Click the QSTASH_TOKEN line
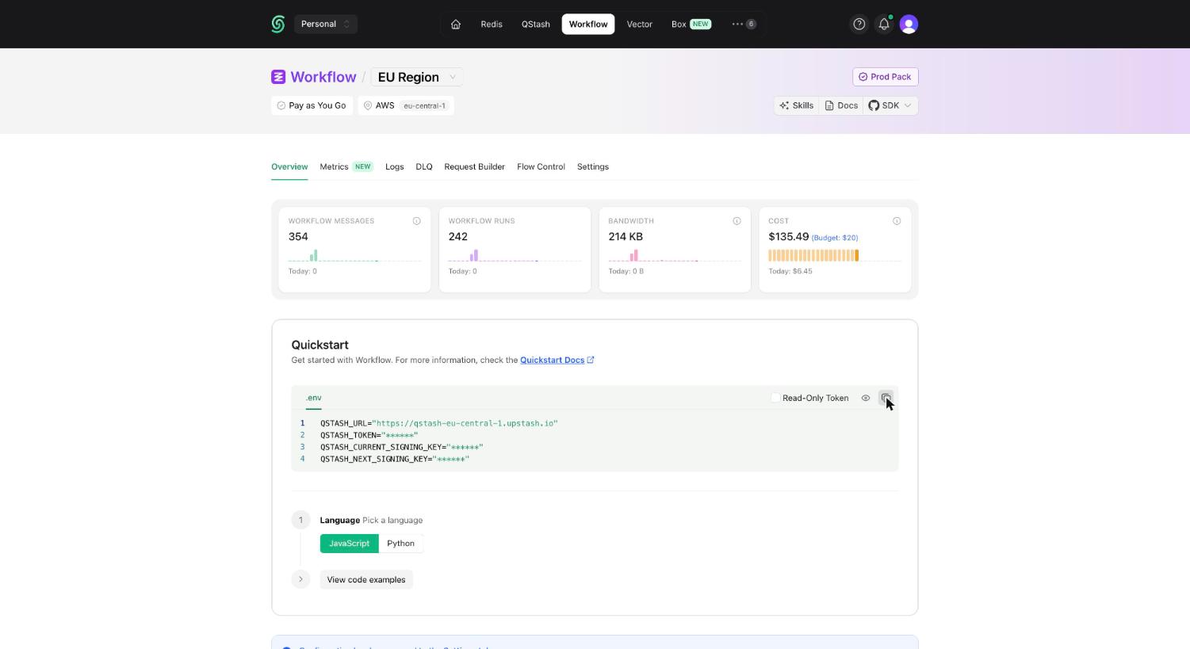Image resolution: width=1190 pixels, height=649 pixels. (x=369, y=435)
